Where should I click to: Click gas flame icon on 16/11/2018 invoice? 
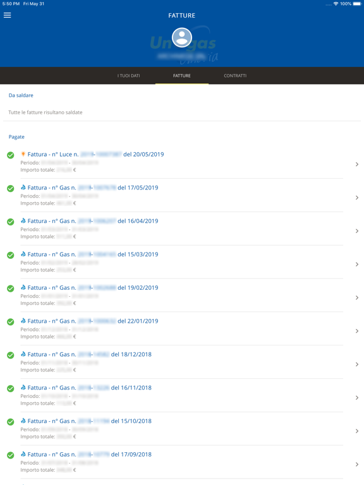[23, 388]
